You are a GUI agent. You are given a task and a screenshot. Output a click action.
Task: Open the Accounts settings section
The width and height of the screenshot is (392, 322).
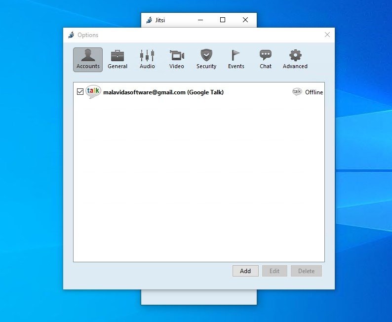(x=88, y=60)
